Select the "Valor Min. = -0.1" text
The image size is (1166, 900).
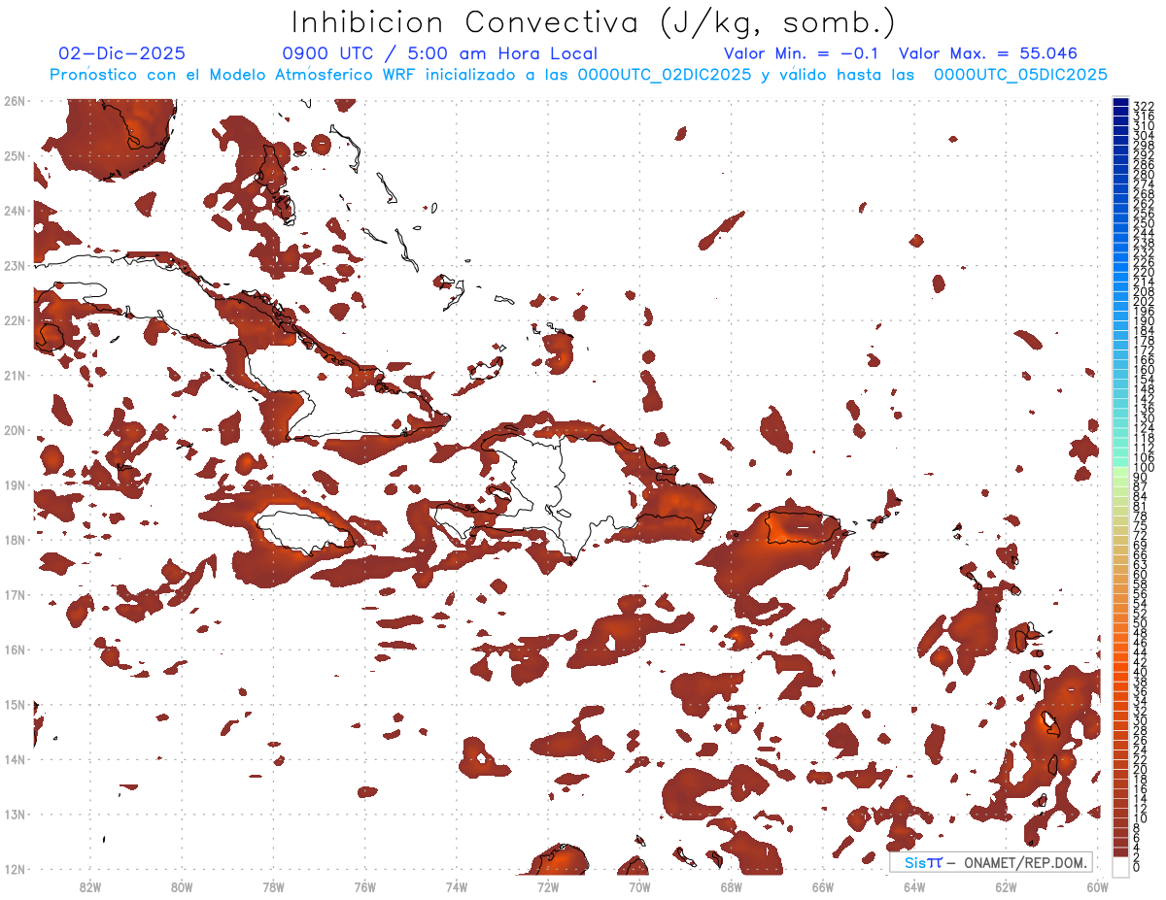pyautogui.click(x=801, y=54)
